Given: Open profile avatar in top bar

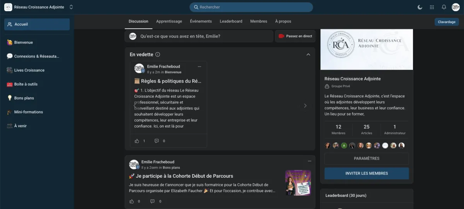Looking at the screenshot, I should tap(455, 7).
